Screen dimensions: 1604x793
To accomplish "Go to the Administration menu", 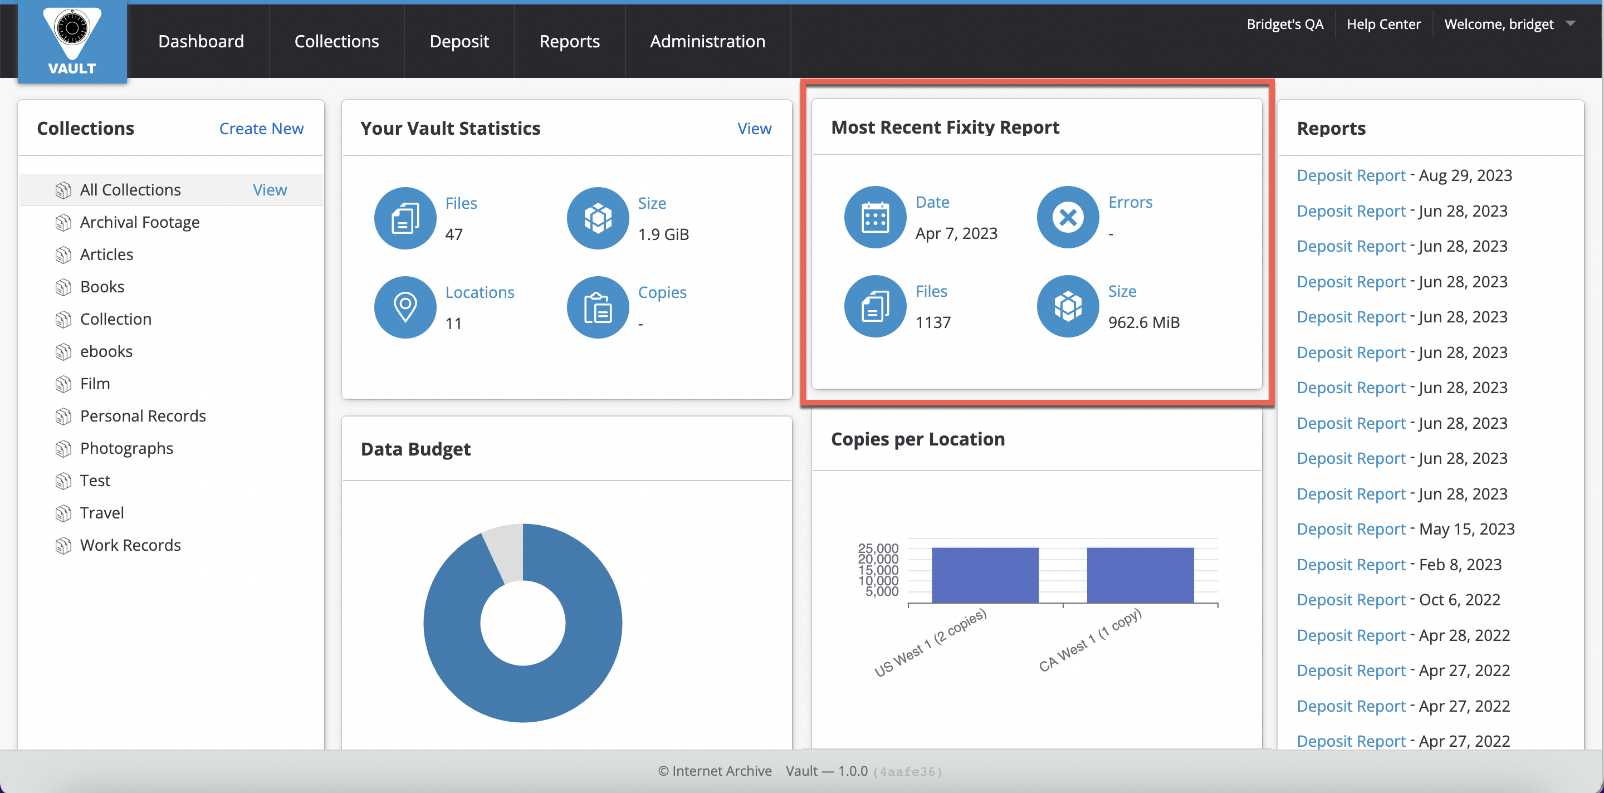I will pos(707,41).
